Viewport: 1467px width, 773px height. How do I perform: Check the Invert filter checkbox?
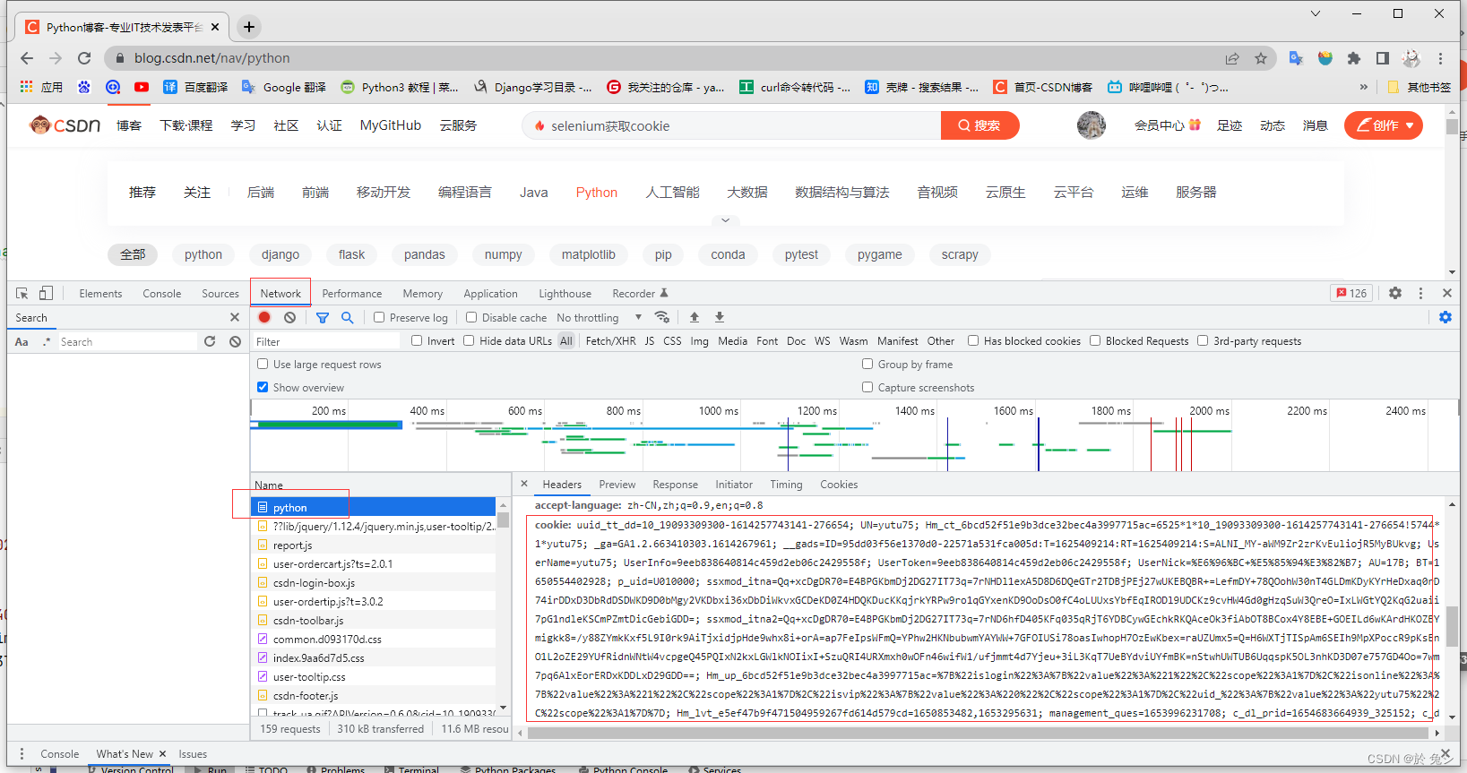[x=417, y=340]
